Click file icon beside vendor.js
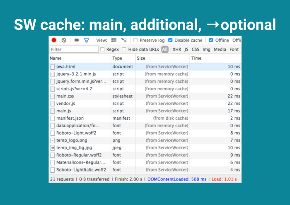The height and width of the screenshot is (205, 290). pos(53,104)
